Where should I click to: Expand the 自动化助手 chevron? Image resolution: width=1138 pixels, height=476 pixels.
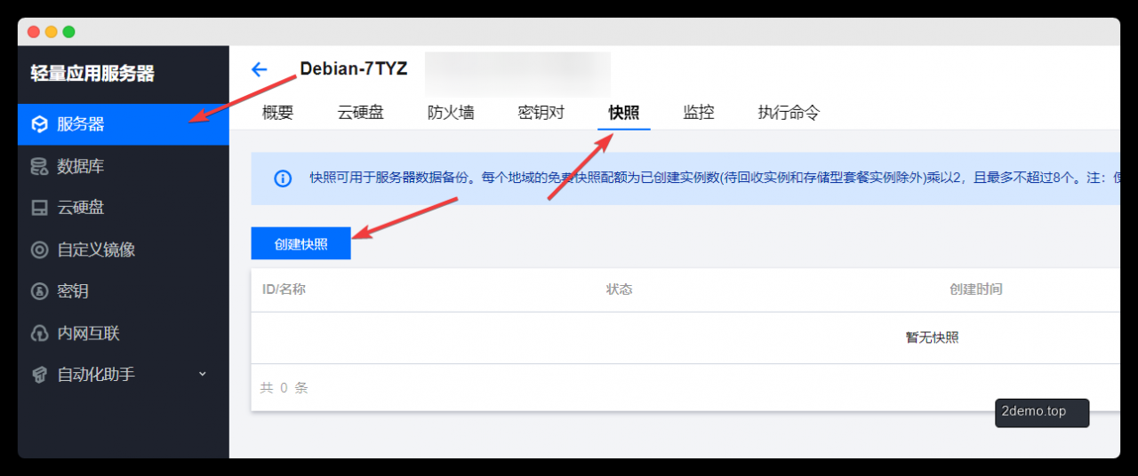click(x=202, y=374)
